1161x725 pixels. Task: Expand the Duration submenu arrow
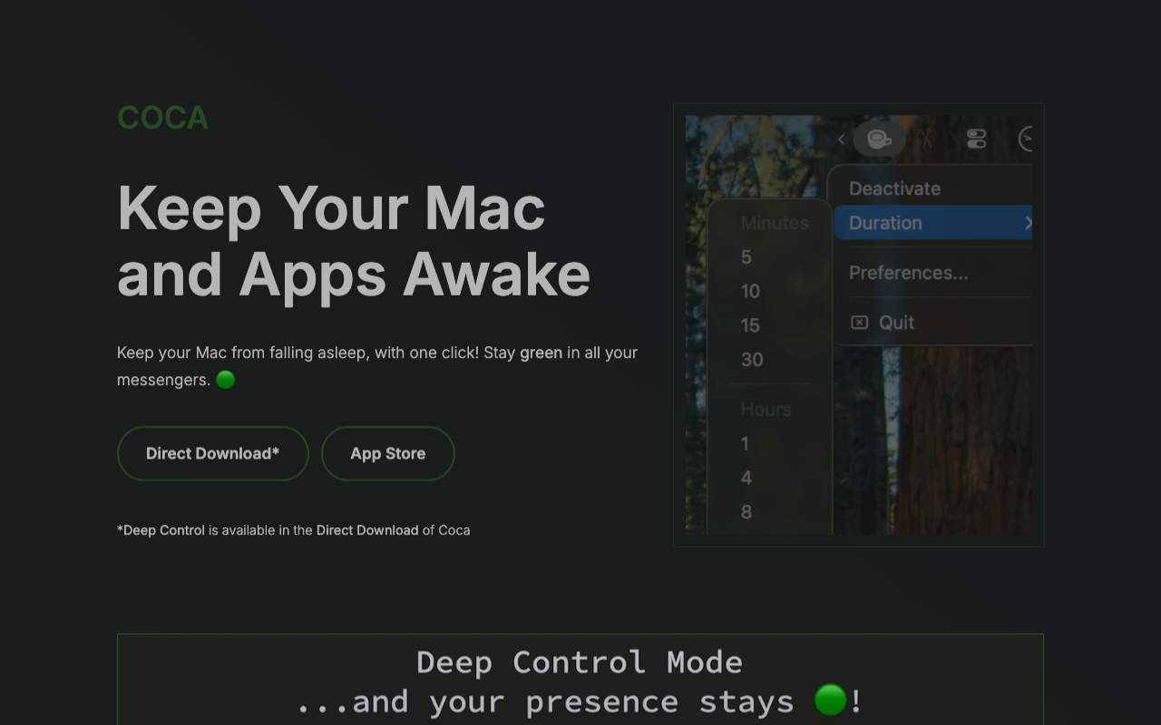1028,223
